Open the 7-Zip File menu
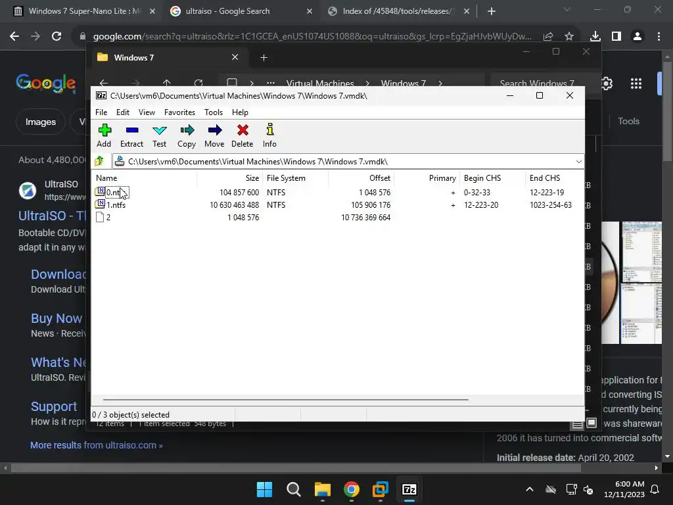The height and width of the screenshot is (505, 673). tap(101, 112)
